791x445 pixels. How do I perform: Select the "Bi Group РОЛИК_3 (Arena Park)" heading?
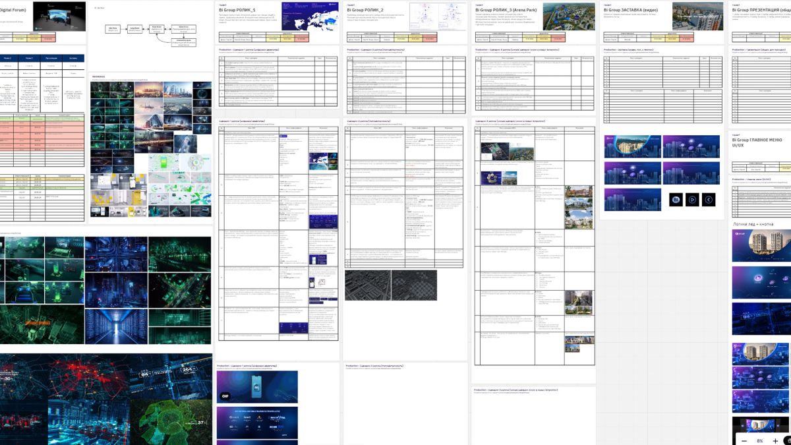pos(506,11)
